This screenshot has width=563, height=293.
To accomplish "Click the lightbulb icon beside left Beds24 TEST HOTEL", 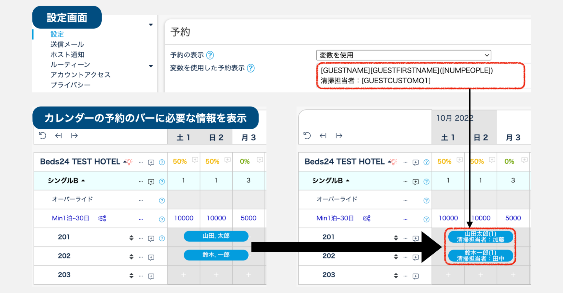I will 129,162.
